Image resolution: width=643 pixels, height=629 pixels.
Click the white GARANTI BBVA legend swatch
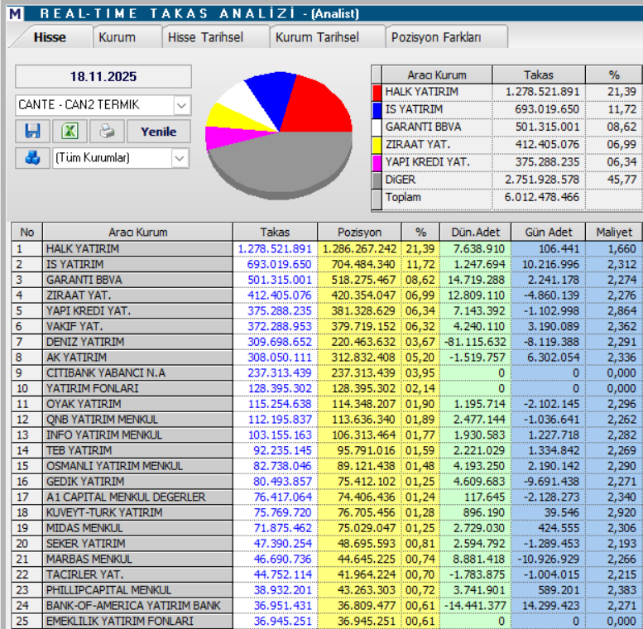pyautogui.click(x=377, y=127)
